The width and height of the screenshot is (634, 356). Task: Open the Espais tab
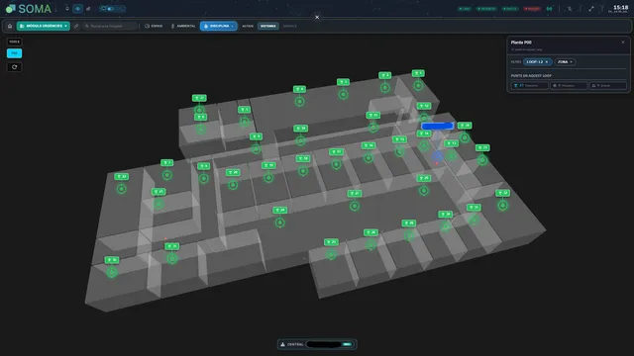tap(154, 26)
